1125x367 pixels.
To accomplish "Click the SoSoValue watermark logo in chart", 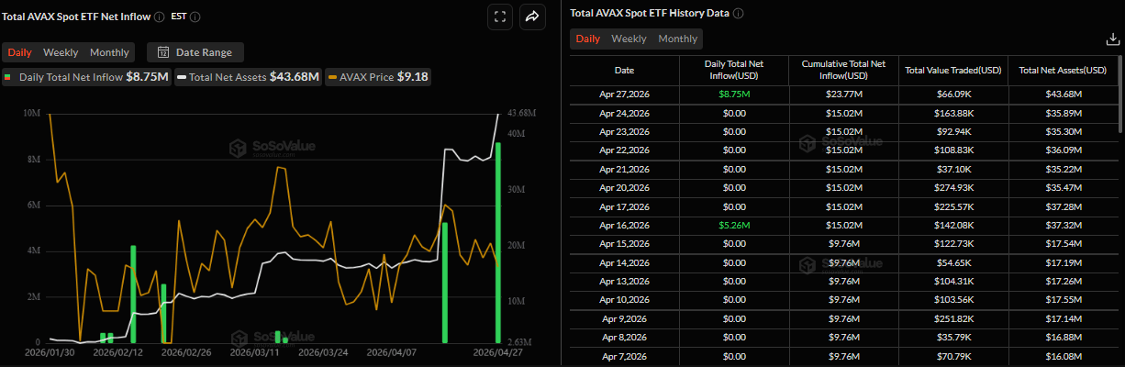I will point(235,147).
